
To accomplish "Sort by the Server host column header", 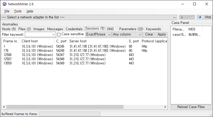I will point(97,41).
